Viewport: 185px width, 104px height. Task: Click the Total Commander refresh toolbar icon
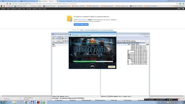(x=53, y=38)
